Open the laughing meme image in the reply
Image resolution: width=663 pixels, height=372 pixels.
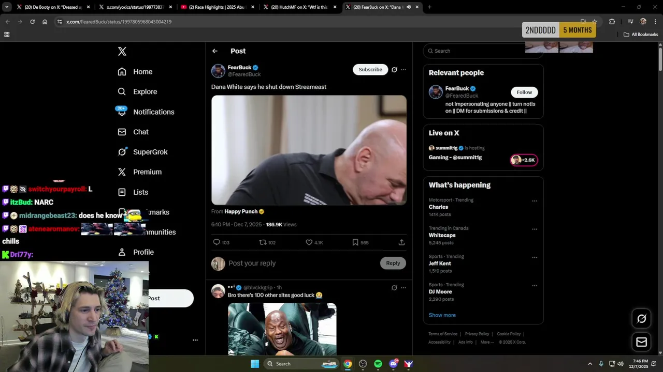click(282, 329)
